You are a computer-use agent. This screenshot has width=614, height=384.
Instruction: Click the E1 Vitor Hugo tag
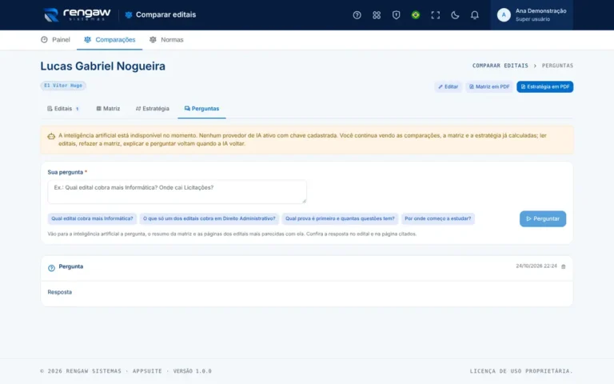coord(63,86)
